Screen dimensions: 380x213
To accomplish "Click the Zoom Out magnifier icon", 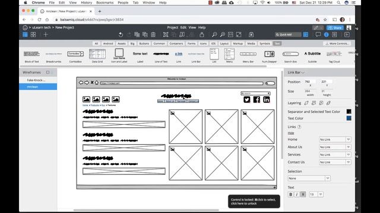I will tap(214, 34).
